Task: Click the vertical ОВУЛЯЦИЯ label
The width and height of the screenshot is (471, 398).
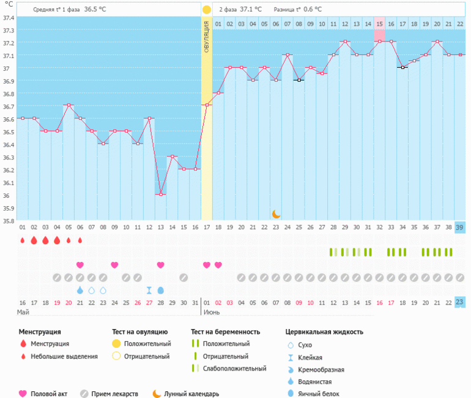Action: [x=207, y=37]
